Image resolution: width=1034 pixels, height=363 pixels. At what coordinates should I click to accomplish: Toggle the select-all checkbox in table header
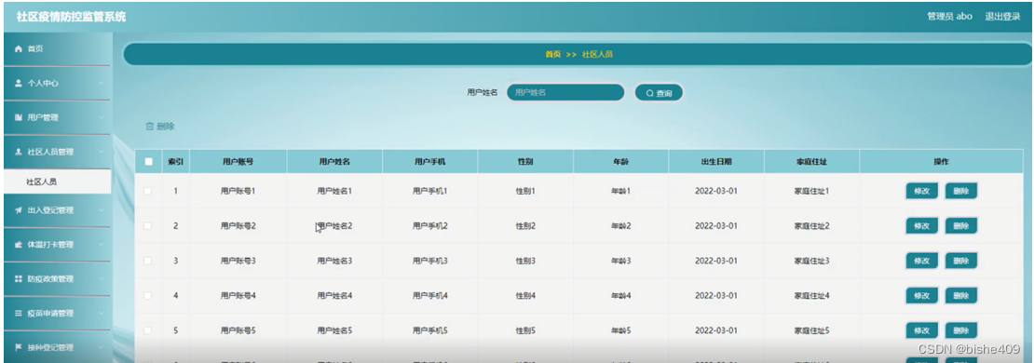[x=148, y=161]
